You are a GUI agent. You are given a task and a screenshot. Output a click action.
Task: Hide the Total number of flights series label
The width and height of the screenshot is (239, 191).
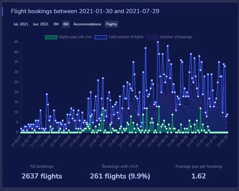(126, 37)
